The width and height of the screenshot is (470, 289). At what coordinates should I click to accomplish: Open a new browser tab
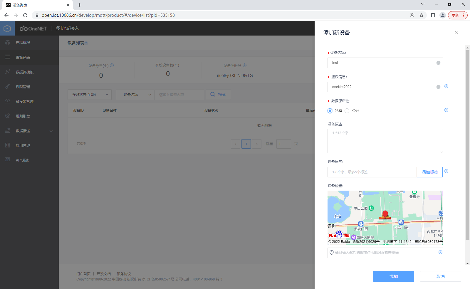[79, 5]
